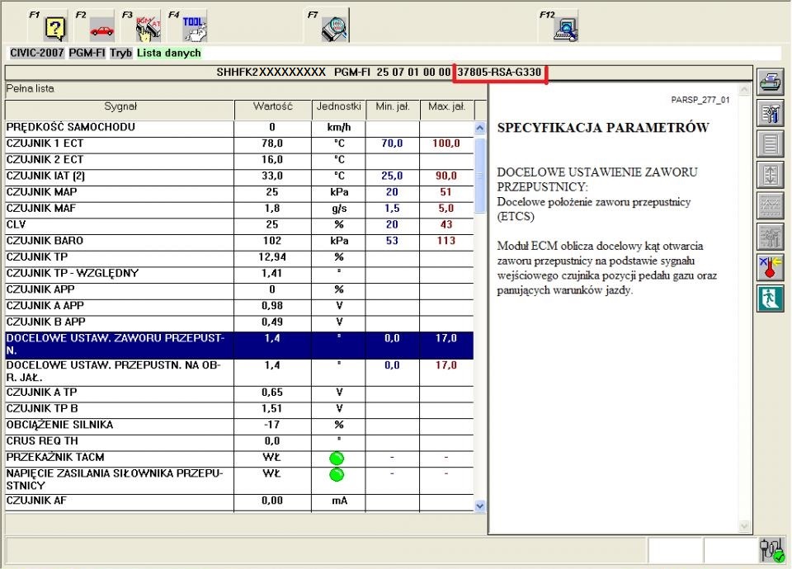Click the Wartość column header
The image size is (792, 569).
click(273, 110)
